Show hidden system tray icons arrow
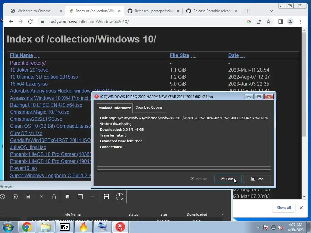The height and width of the screenshot is (233, 311). (x=258, y=227)
